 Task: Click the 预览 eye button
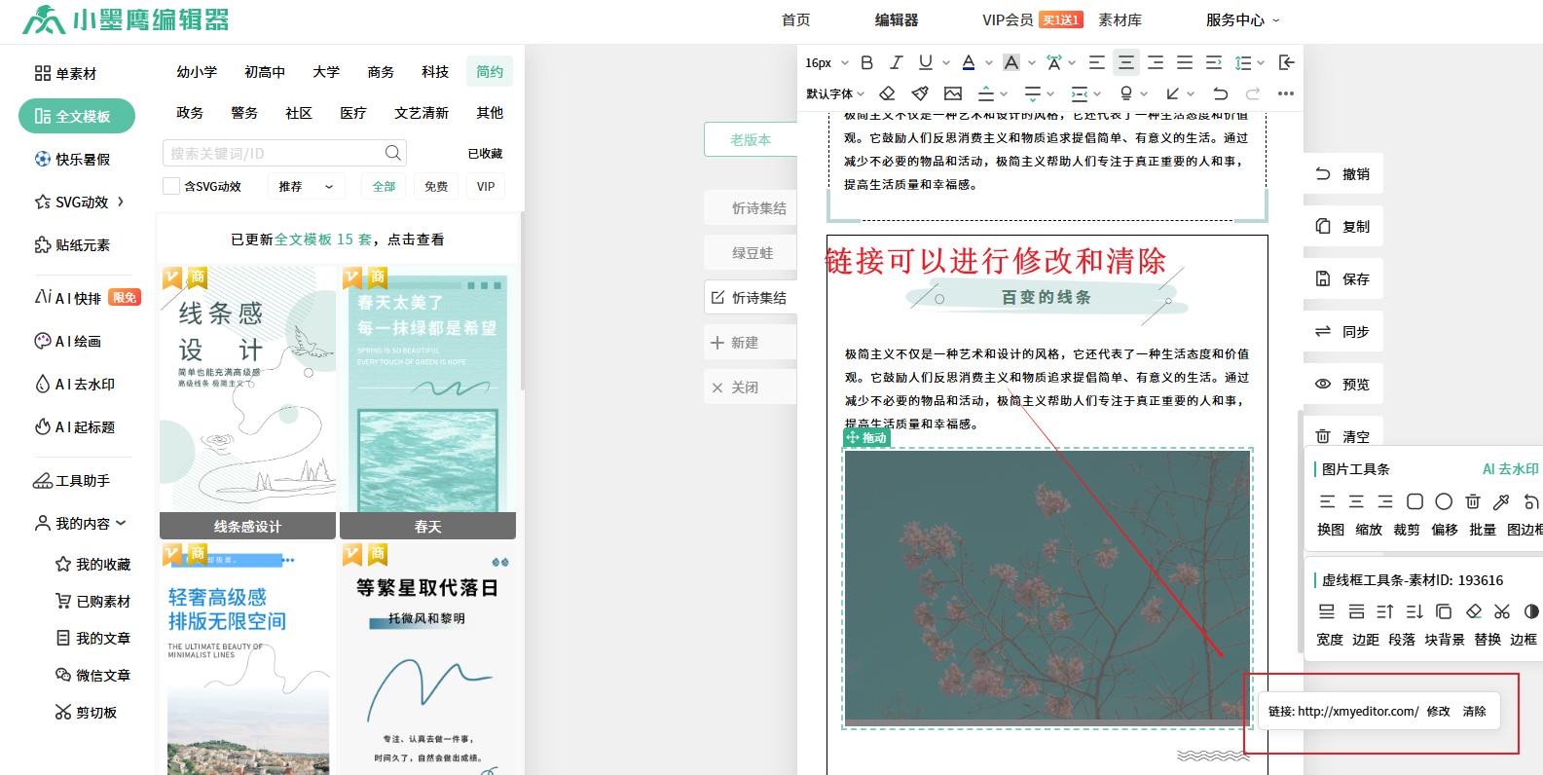pos(1343,384)
